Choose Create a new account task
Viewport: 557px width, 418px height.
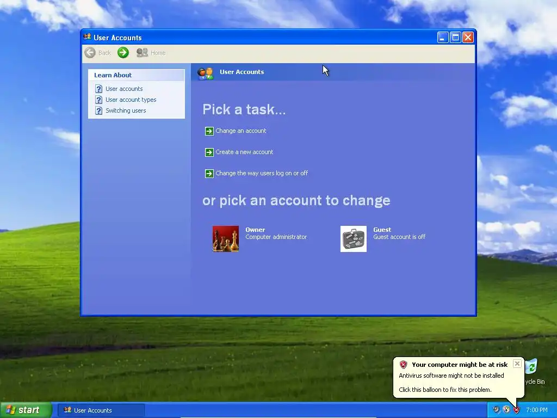244,152
